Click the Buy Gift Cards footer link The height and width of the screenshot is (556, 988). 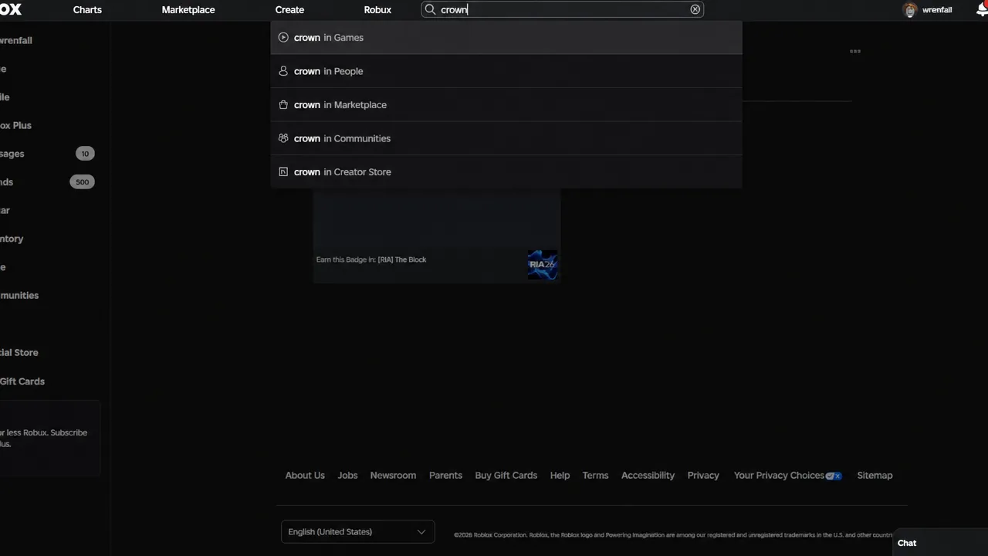click(x=506, y=475)
